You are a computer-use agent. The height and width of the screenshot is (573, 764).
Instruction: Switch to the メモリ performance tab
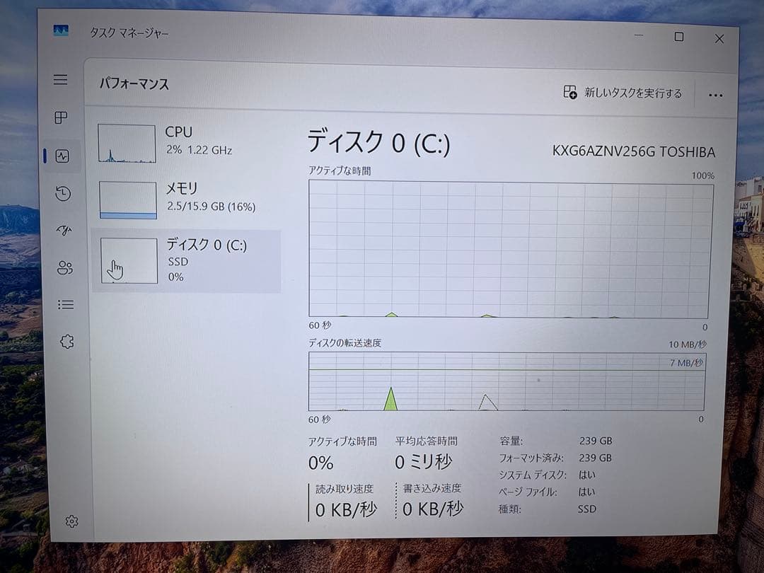(187, 198)
